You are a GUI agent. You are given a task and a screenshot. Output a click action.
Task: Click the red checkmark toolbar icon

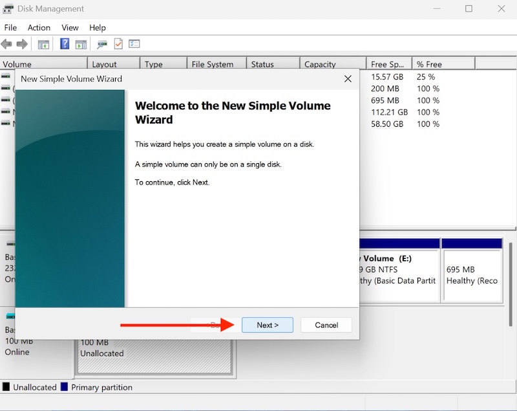tap(118, 43)
